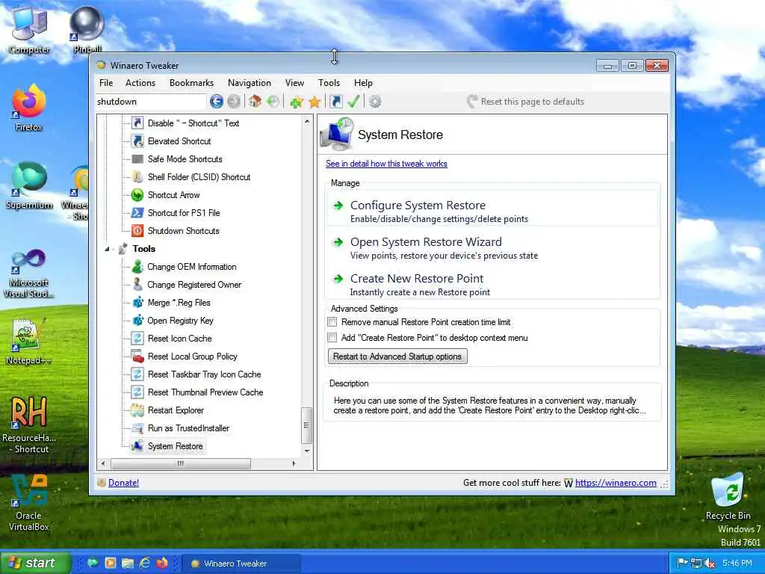765x574 pixels.
Task: Select Reset Taskbar Tray Icon Cache item
Action: (204, 374)
